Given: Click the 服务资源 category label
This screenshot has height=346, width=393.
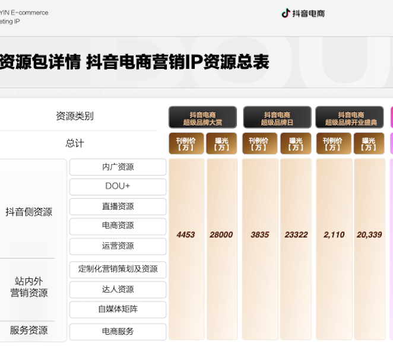Looking at the screenshot, I should click(x=28, y=331).
